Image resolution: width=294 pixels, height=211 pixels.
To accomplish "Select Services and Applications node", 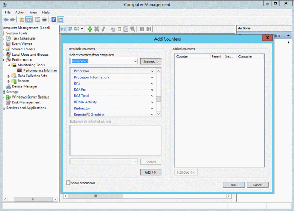I will coord(26,108).
